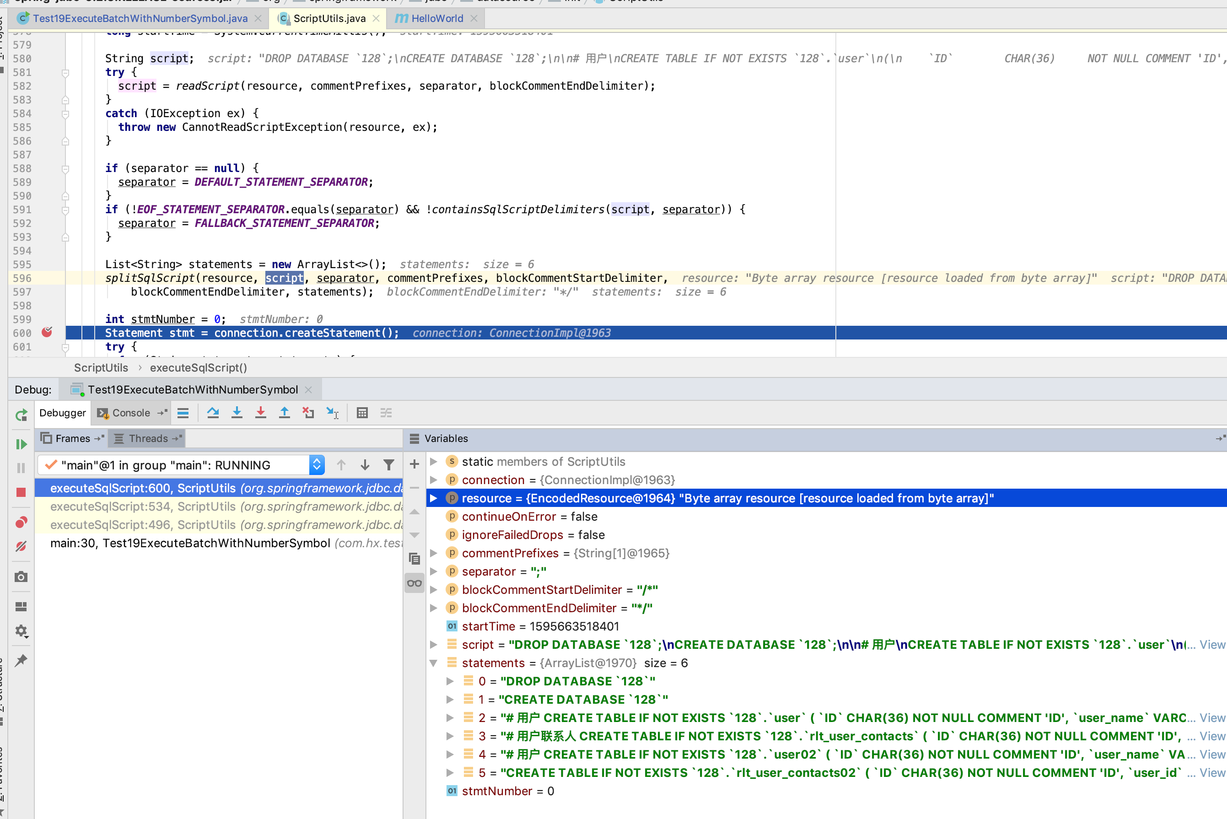Click View link for script variable
The height and width of the screenshot is (819, 1227).
coord(1211,645)
